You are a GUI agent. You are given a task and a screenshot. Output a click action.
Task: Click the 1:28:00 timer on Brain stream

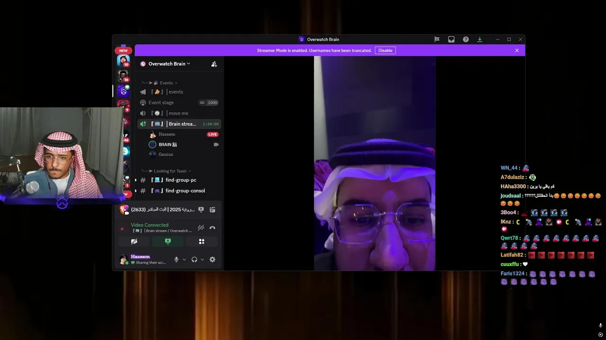211,124
